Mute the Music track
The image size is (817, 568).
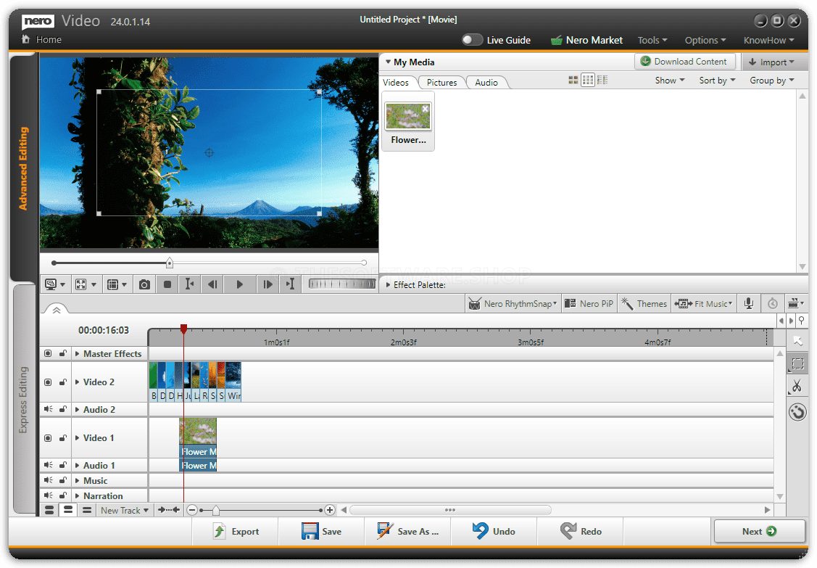click(x=48, y=480)
